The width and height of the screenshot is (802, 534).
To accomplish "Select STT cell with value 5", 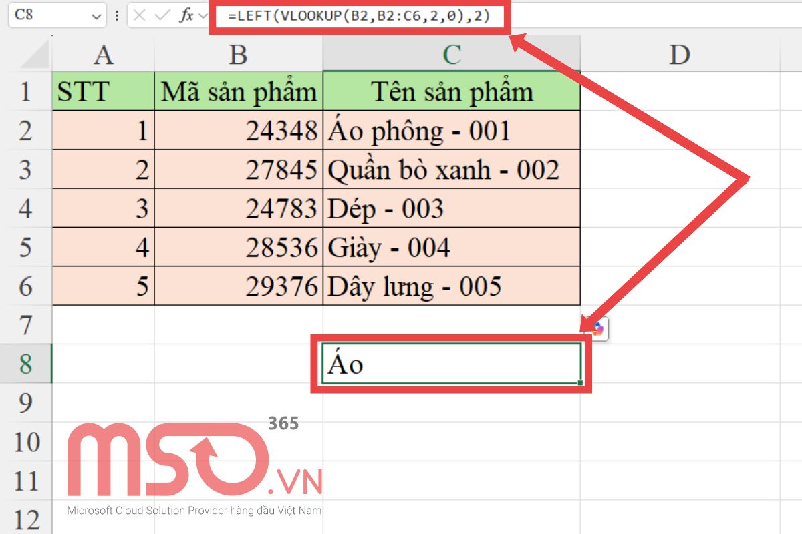I will click(104, 286).
